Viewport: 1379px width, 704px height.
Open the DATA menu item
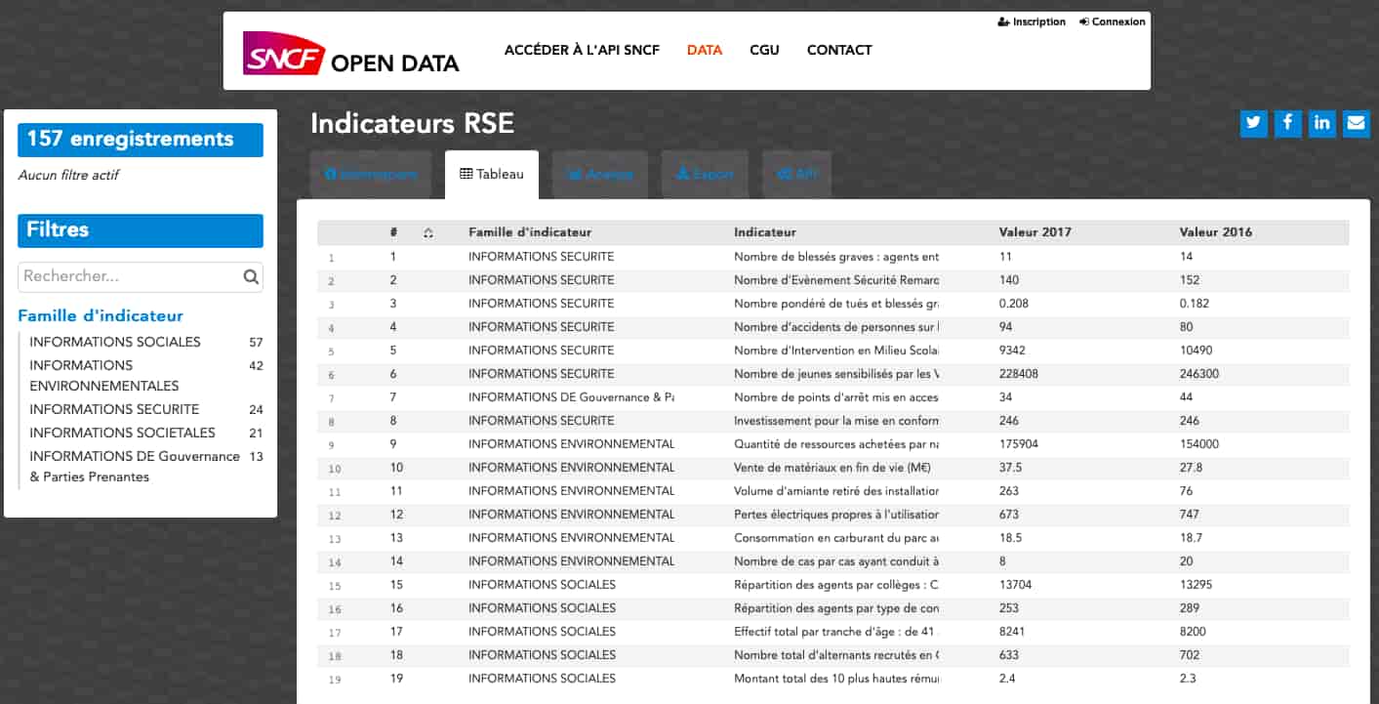[704, 50]
